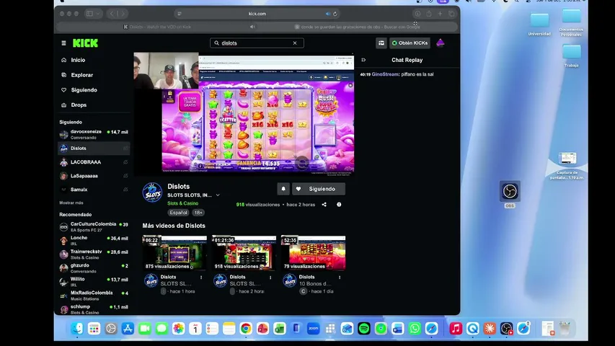Screen dimensions: 615x346
Task: Click the share icon below video
Action: point(324,205)
